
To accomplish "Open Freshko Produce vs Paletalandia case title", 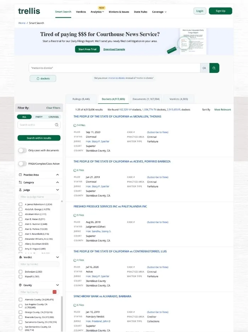I will pyautogui.click(x=110, y=206).
